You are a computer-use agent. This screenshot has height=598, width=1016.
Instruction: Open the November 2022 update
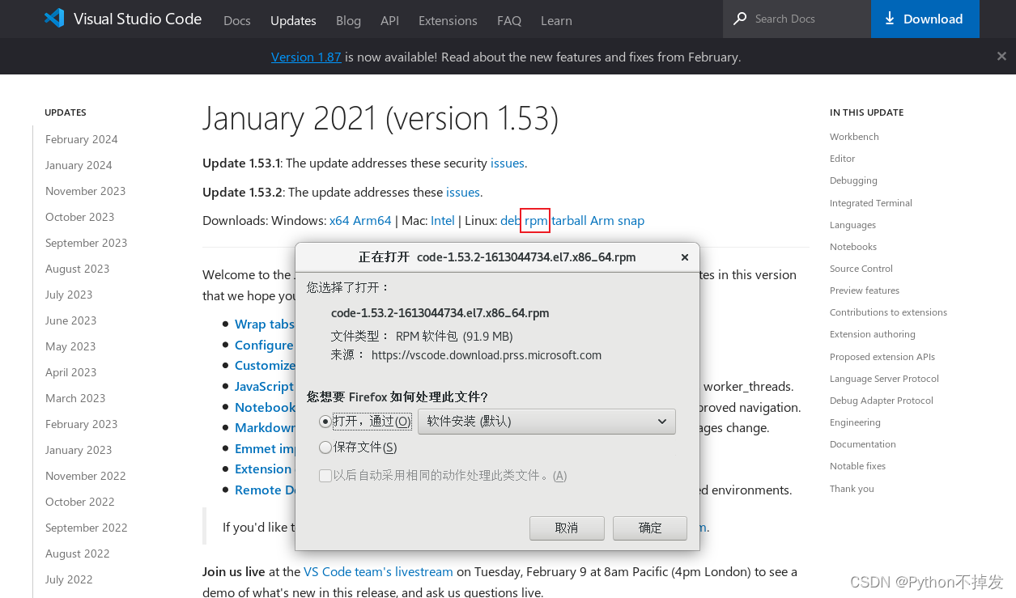[x=86, y=476]
